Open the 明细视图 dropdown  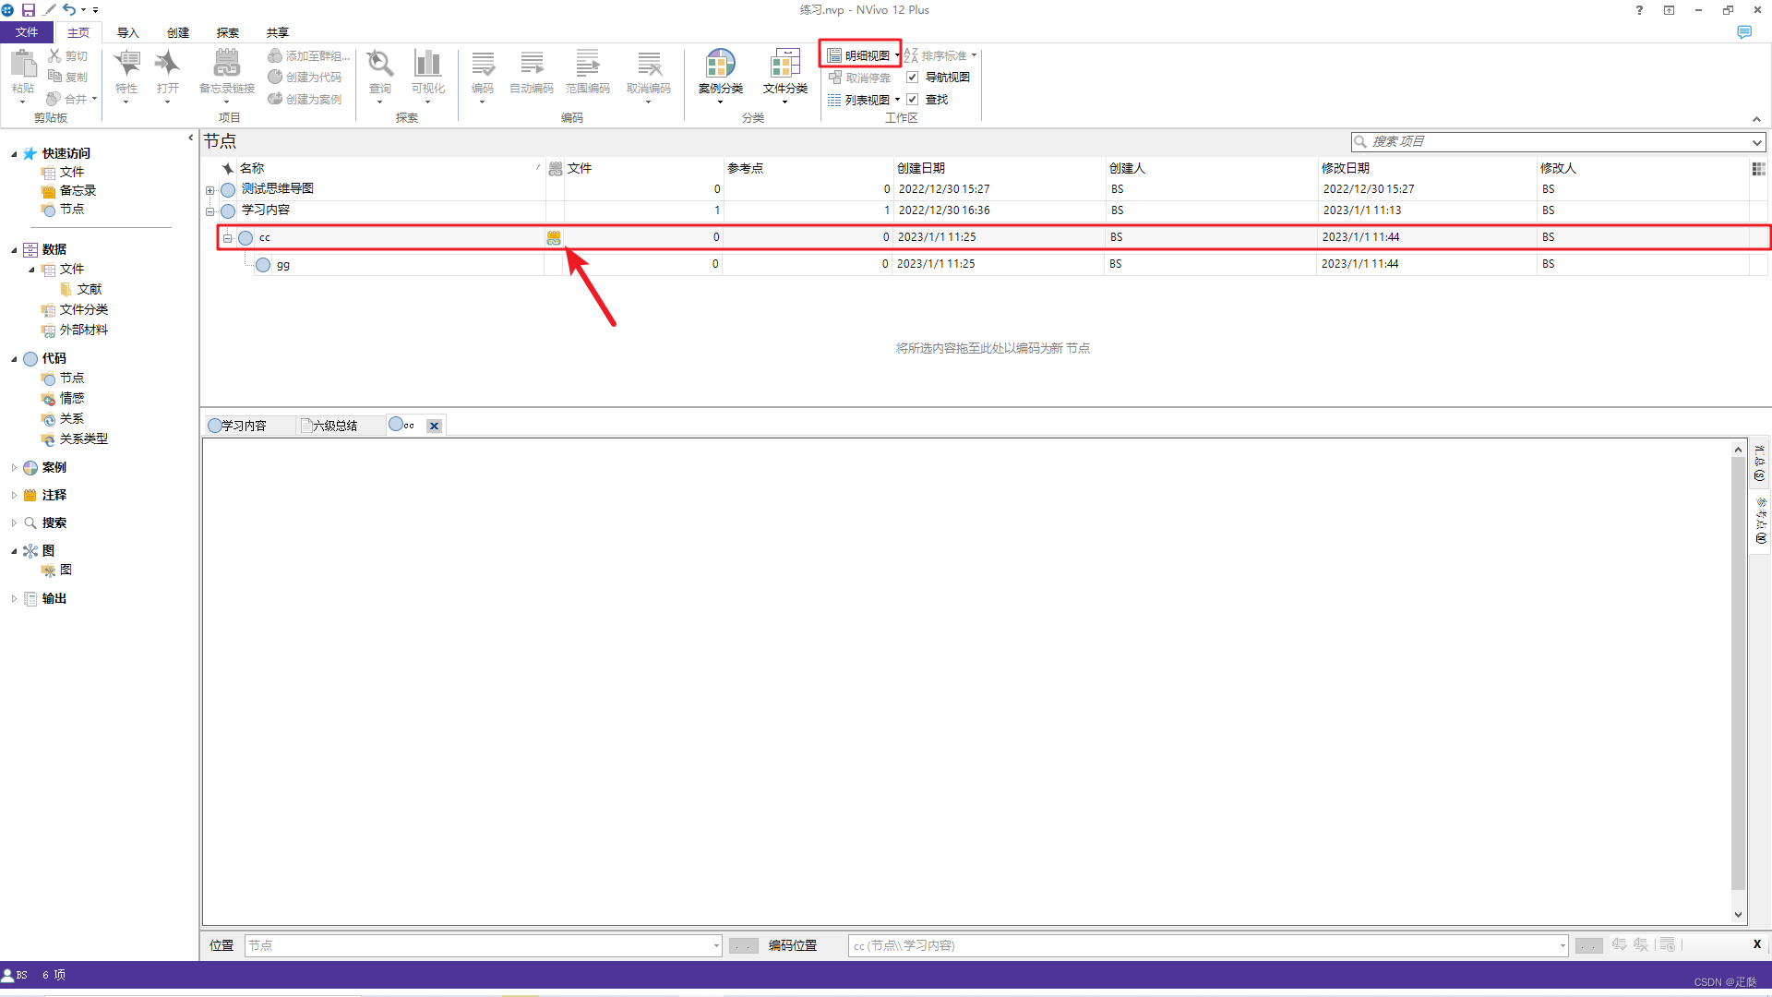point(897,55)
